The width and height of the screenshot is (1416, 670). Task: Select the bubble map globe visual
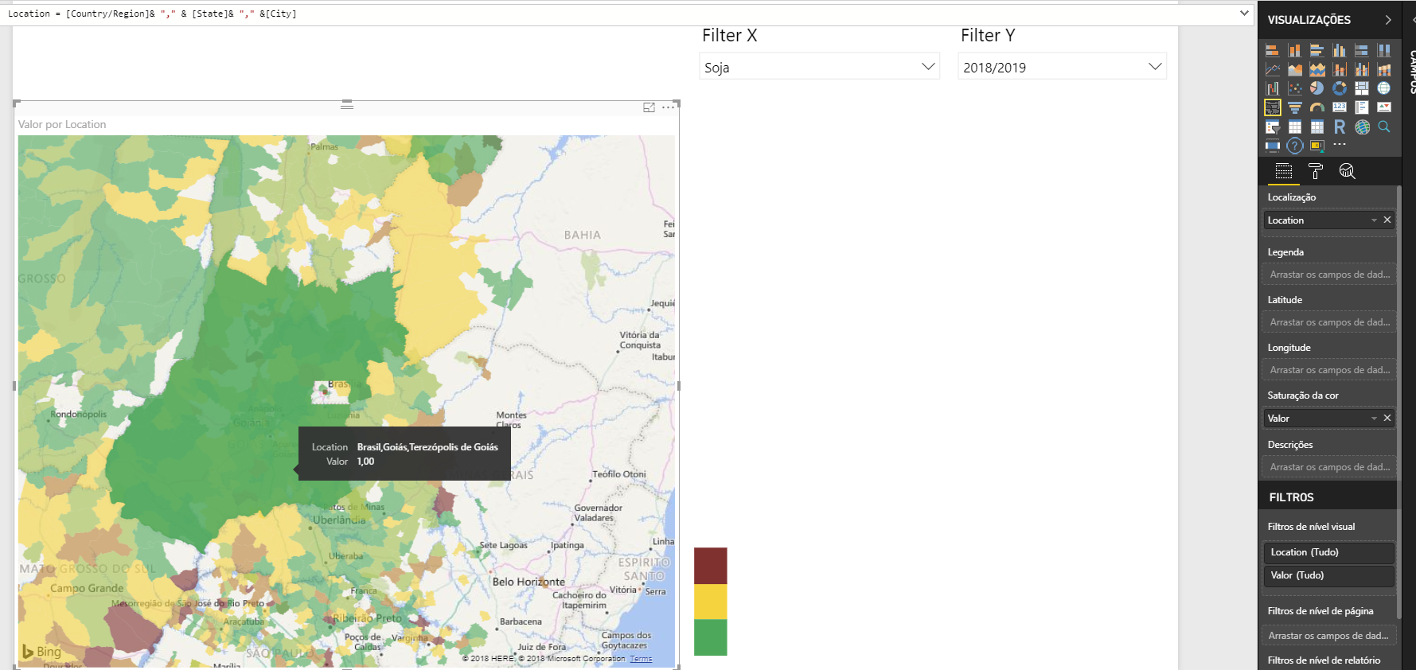(x=1384, y=88)
